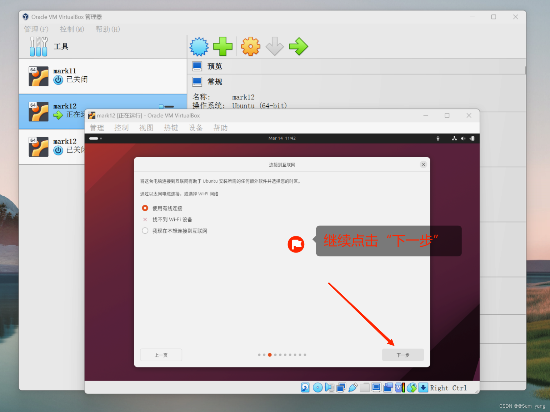Select the 工具 tools icon in the manager
Viewport: 550px width, 412px height.
coord(39,46)
